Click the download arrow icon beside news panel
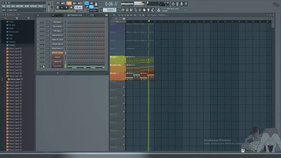The width and height of the screenshot is (281, 158). click(159, 10)
